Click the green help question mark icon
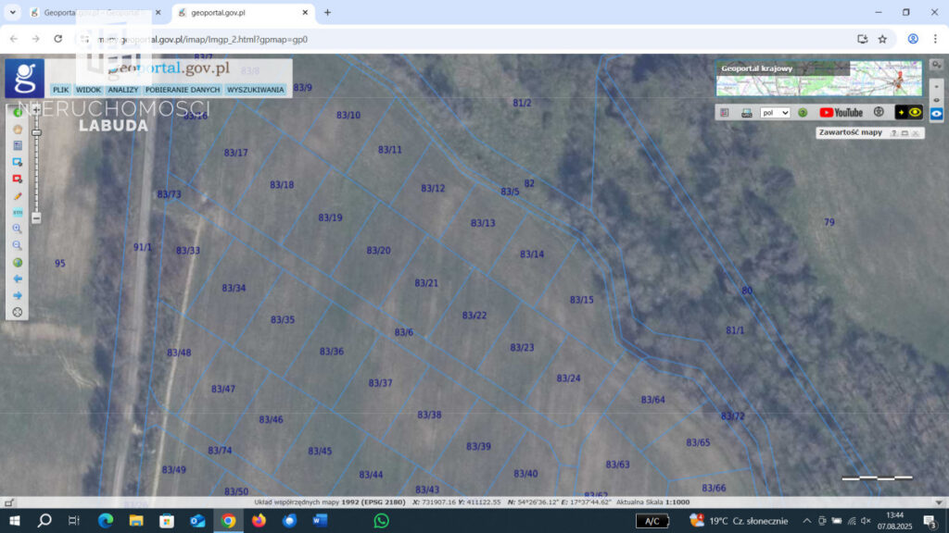Screen dimensions: 949x533 click(x=803, y=112)
